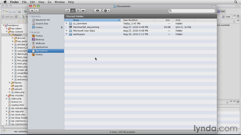This screenshot has width=241, height=135.
Task: Open Quick Look eye button
Action: pos(97,11)
